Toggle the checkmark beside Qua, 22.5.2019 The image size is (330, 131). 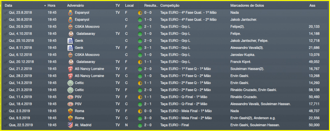pyautogui.click(x=5, y=125)
